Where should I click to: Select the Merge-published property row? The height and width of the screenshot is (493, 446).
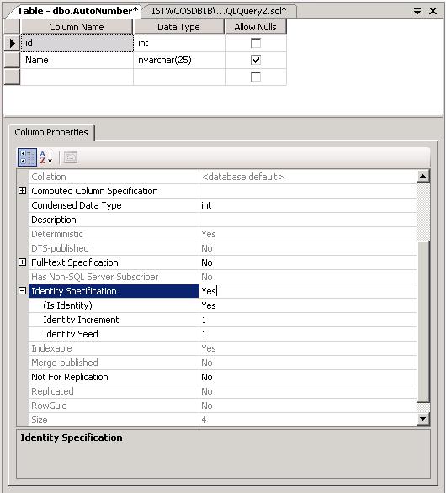coord(114,363)
